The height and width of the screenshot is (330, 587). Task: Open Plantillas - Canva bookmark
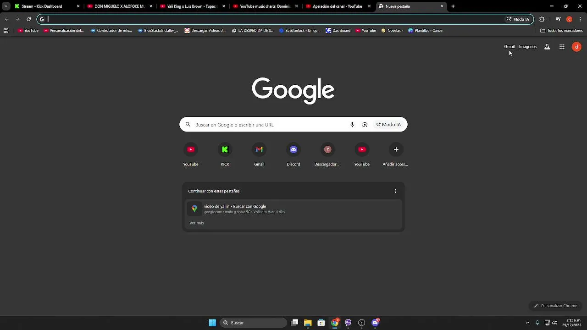pos(425,31)
